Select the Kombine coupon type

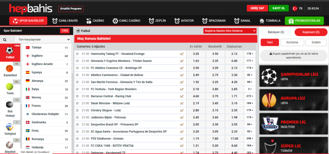click(292, 42)
